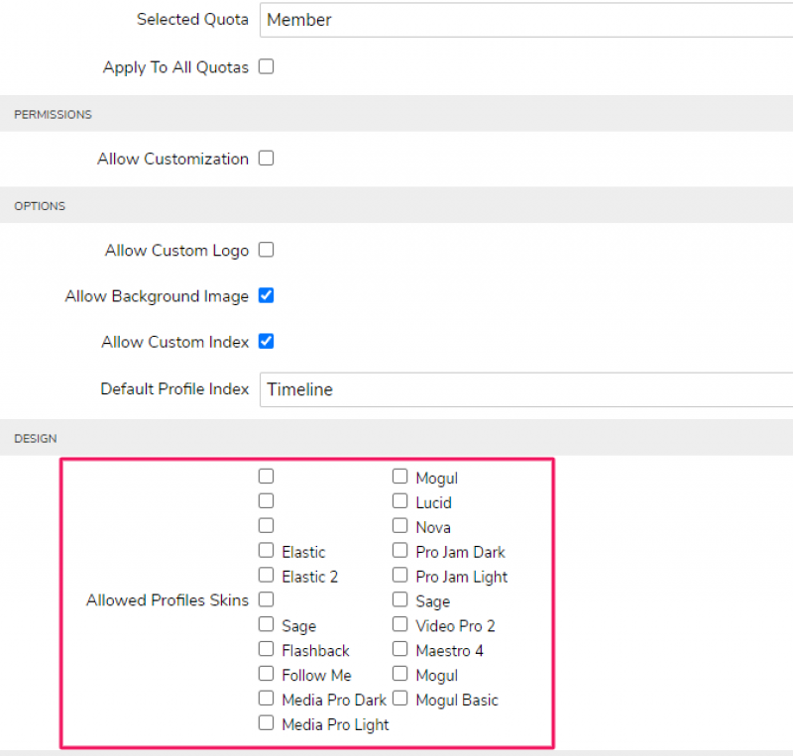Enable the Follow Me skin

pyautogui.click(x=266, y=675)
